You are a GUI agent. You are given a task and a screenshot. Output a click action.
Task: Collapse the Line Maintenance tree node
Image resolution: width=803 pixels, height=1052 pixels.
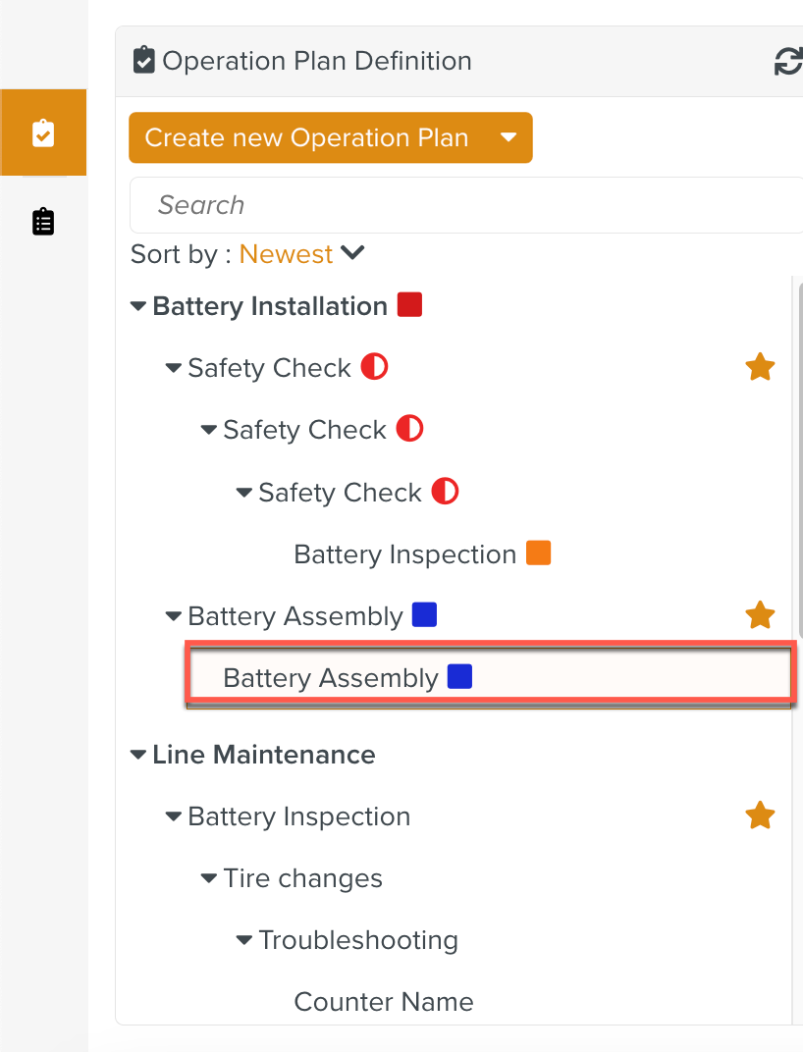pos(138,755)
